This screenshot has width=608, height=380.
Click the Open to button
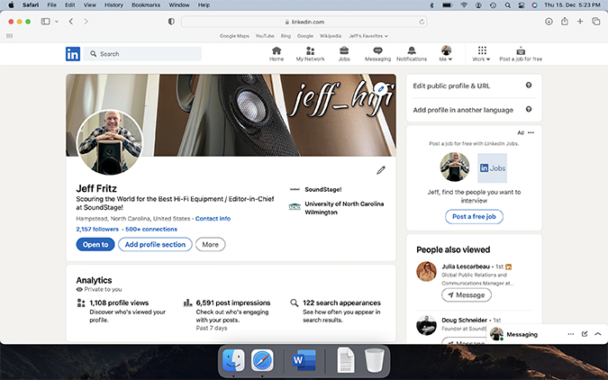(x=95, y=244)
